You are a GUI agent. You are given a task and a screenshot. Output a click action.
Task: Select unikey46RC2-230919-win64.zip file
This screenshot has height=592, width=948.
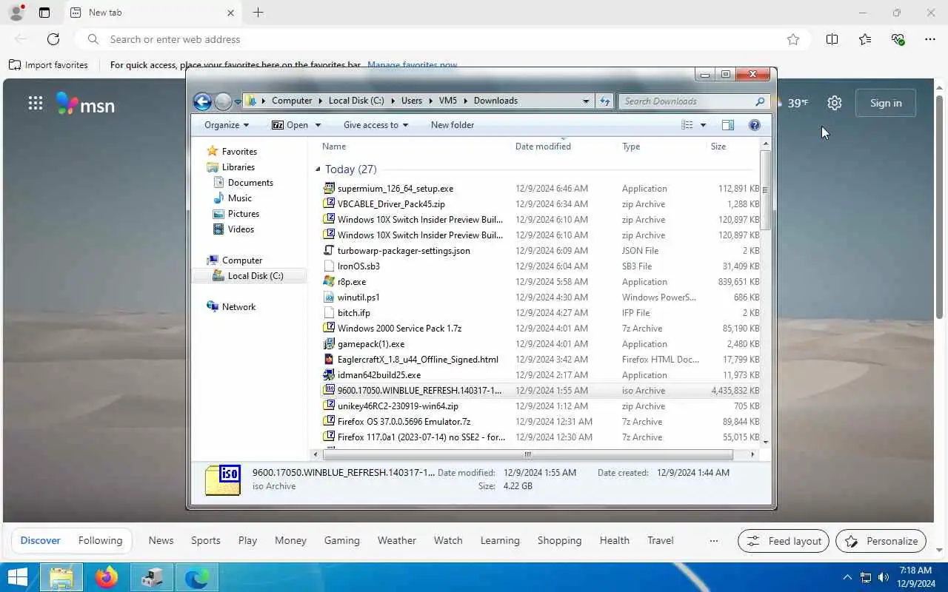[x=398, y=406]
